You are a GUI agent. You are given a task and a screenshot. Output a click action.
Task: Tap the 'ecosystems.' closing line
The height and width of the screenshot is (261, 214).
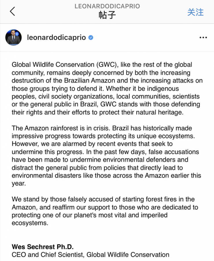click(30, 223)
